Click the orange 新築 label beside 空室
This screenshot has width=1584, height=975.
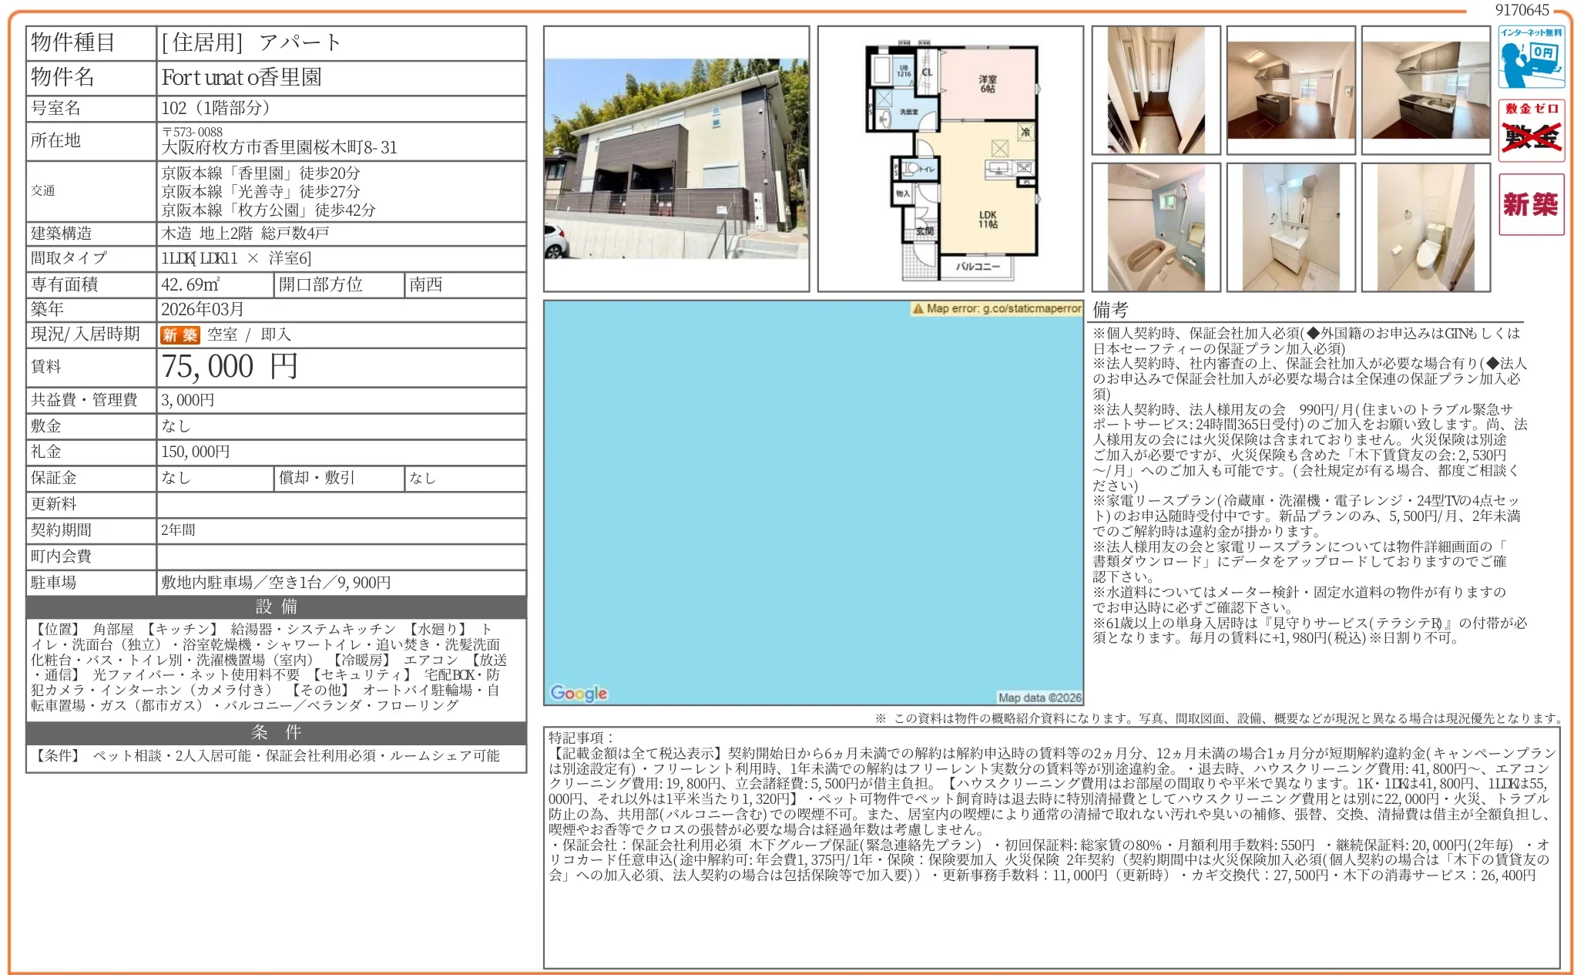(x=180, y=335)
